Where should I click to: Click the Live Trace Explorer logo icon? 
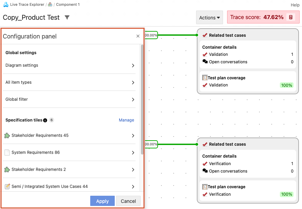click(x=5, y=5)
